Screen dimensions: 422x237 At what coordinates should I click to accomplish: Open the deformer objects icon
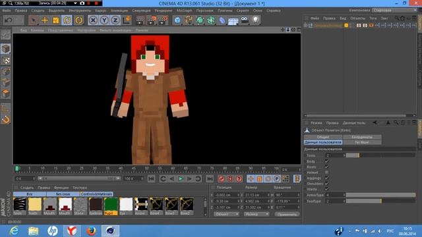222,20
